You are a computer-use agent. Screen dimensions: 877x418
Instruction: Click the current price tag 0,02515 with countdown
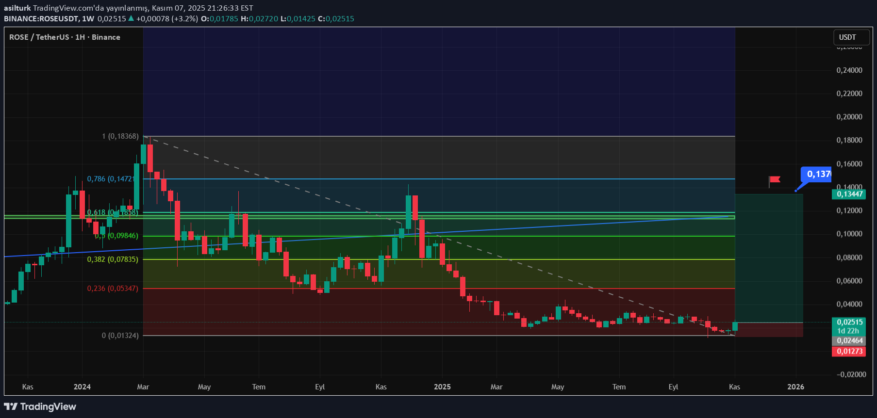pos(848,326)
